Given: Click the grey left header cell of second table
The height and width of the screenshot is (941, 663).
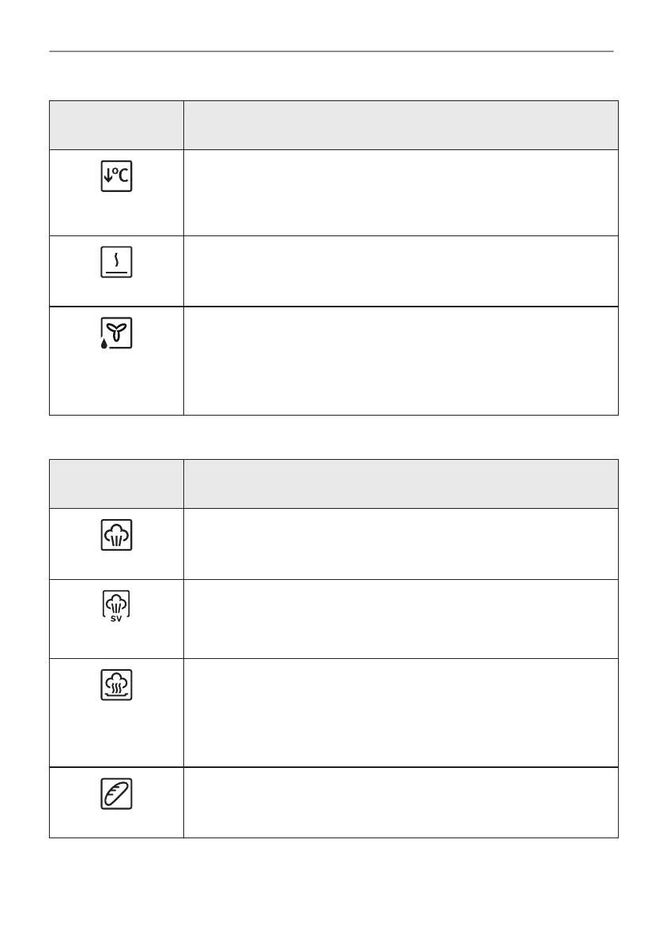Looking at the screenshot, I should tap(116, 484).
